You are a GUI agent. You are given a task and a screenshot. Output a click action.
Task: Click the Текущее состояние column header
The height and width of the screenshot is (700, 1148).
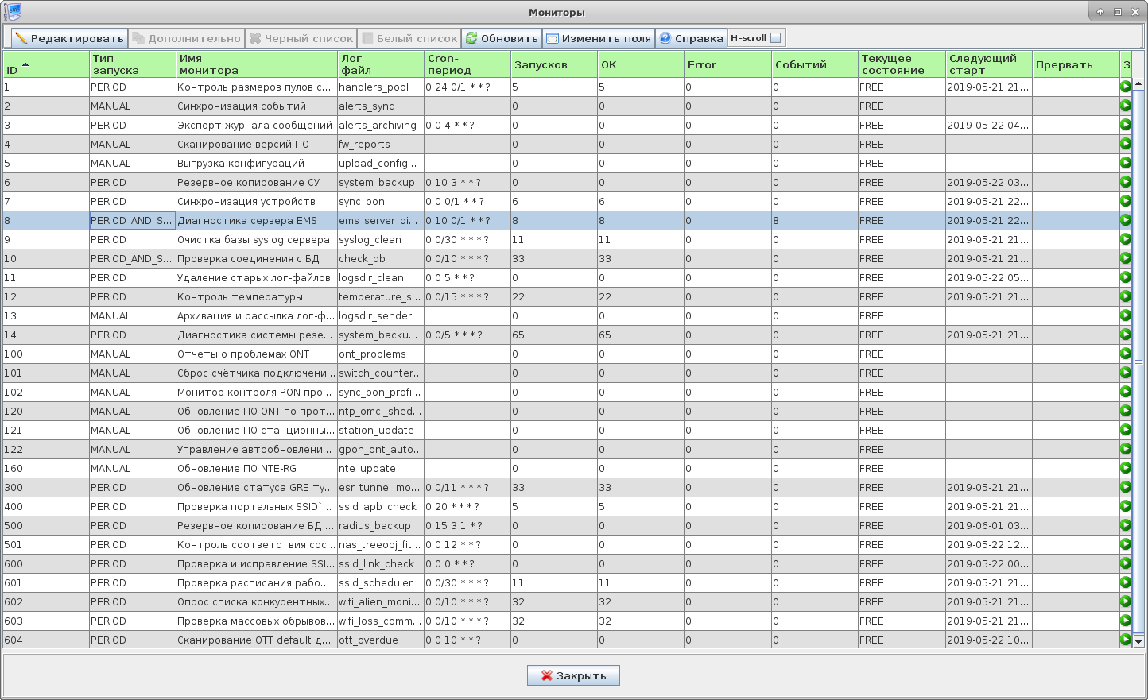[x=901, y=64]
